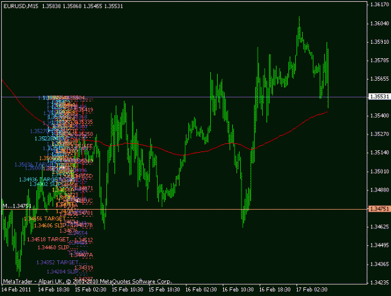Viewport: 391px width, 296px height.
Task: Select the 1.34460 SLIP label
Action: tap(53, 248)
